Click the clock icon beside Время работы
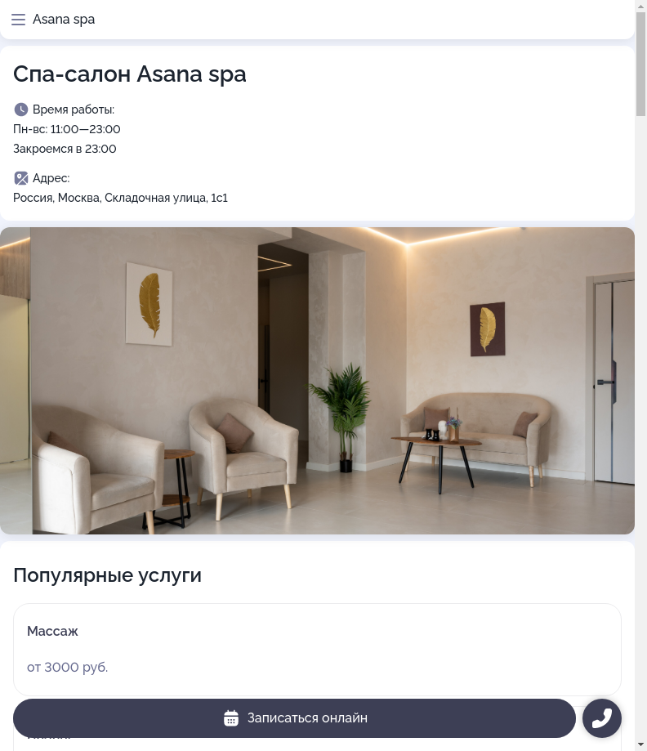Image resolution: width=647 pixels, height=751 pixels. (x=20, y=110)
